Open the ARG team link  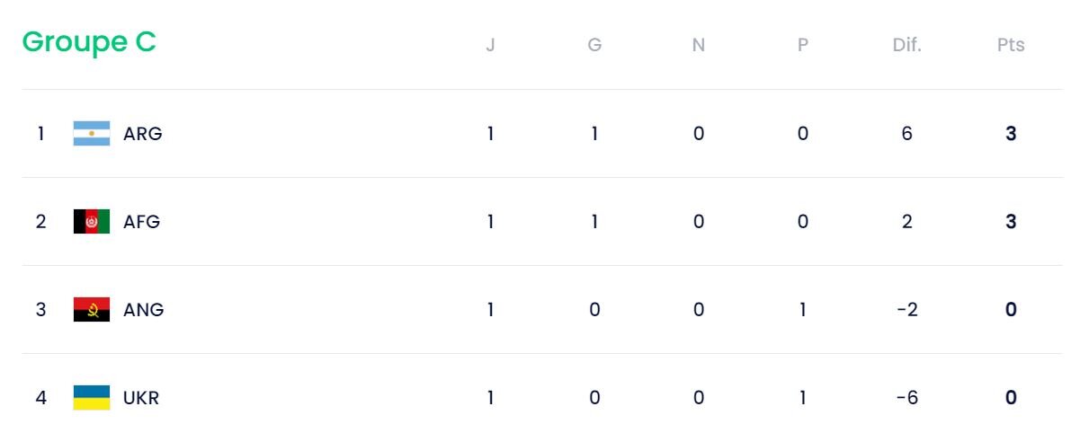pyautogui.click(x=143, y=134)
